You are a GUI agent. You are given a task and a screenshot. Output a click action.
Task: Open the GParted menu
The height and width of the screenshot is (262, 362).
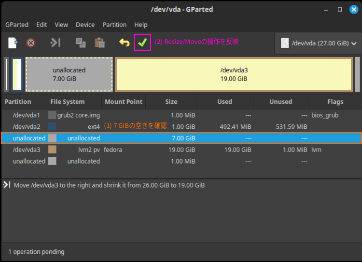[x=17, y=25]
